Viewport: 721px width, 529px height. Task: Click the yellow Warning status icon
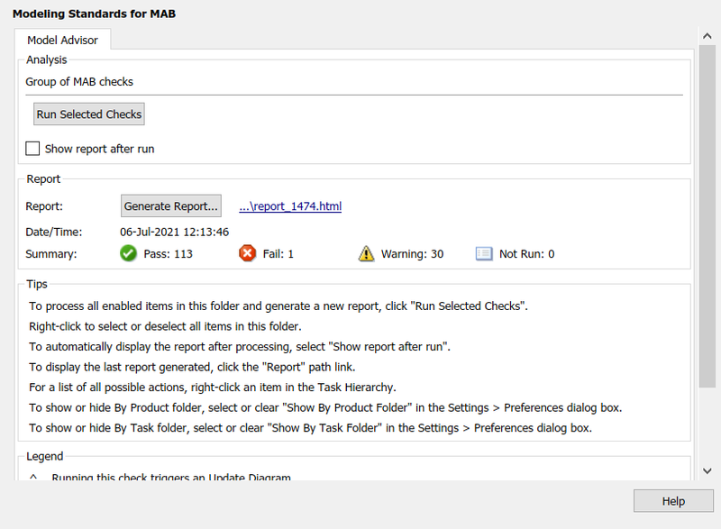[x=366, y=253]
